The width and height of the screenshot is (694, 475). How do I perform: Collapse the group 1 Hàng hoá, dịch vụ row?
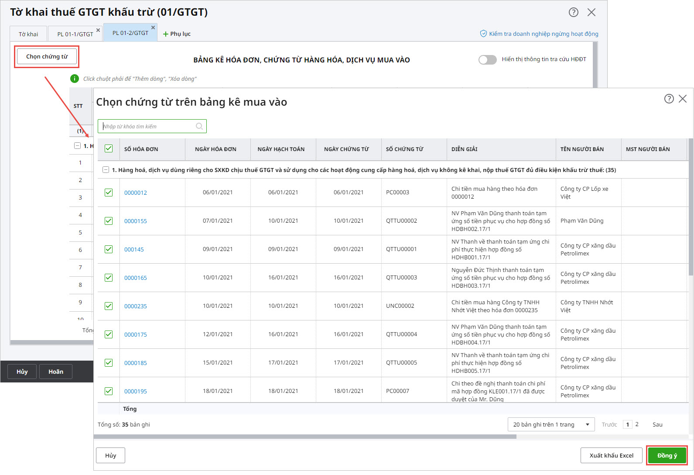(x=106, y=170)
